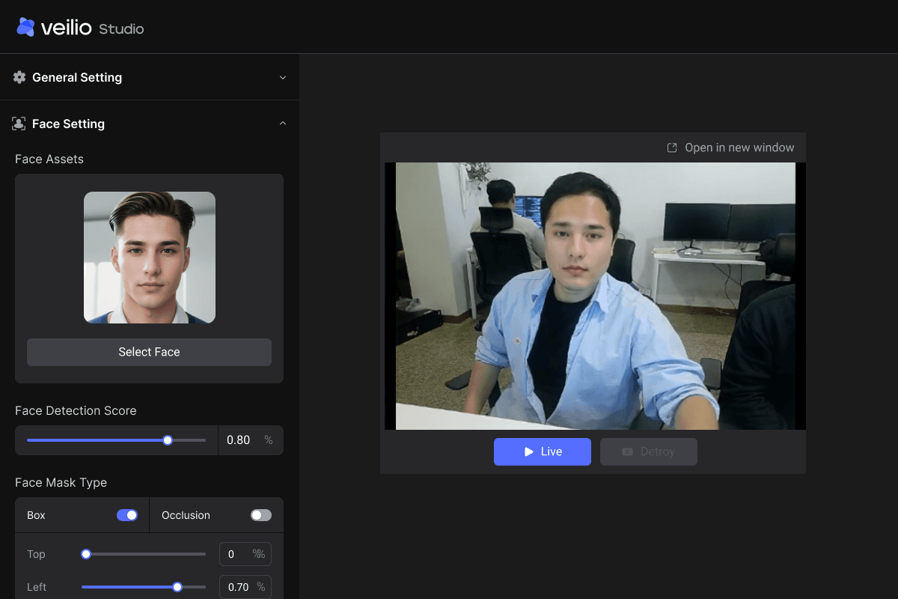The image size is (898, 599).
Task: Click the Face Assets label
Action: (x=49, y=159)
